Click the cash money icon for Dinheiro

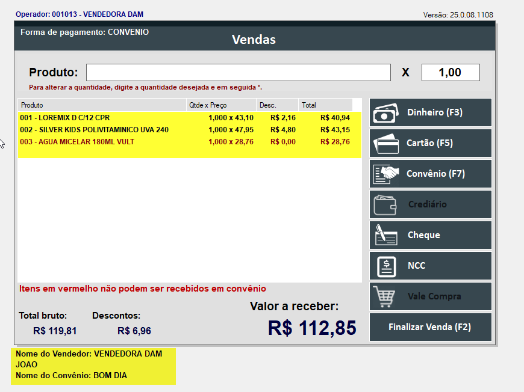385,113
